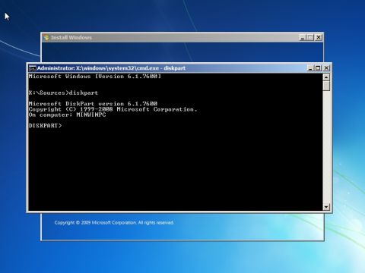365x273 pixels.
Task: Click the command prompt vertical scrollbar thumb
Action: 326,86
